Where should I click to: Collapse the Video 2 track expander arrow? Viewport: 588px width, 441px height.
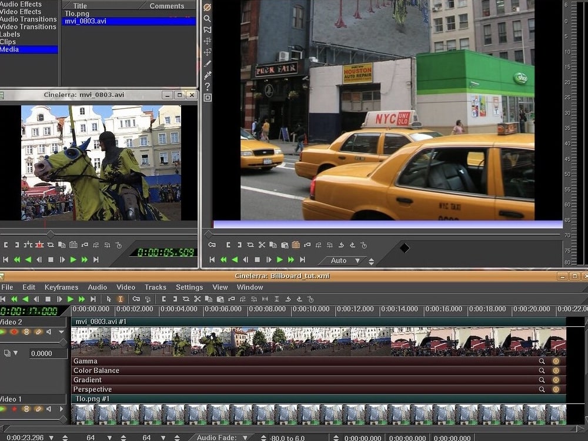point(62,332)
